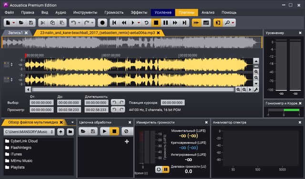Open the Правка menu
Image resolution: width=305 pixels, height=179 pixels.
point(28,12)
